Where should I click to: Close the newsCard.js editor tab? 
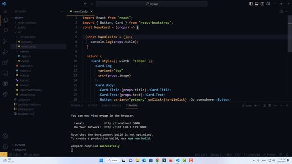(91, 11)
